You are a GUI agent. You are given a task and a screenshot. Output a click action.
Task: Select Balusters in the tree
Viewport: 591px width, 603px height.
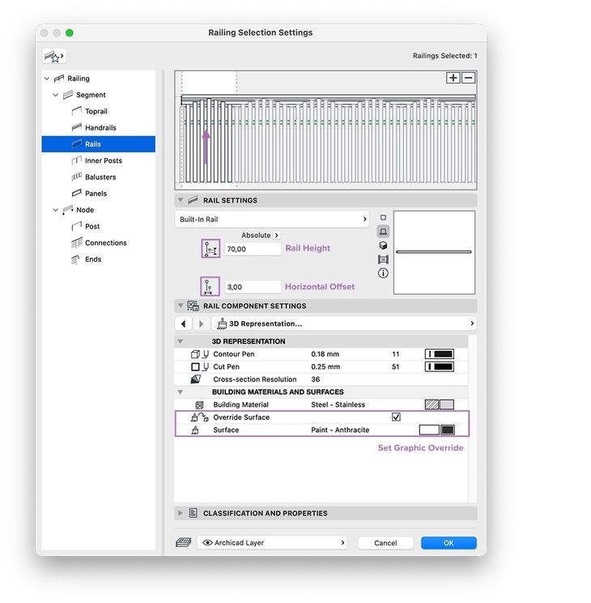(x=100, y=177)
